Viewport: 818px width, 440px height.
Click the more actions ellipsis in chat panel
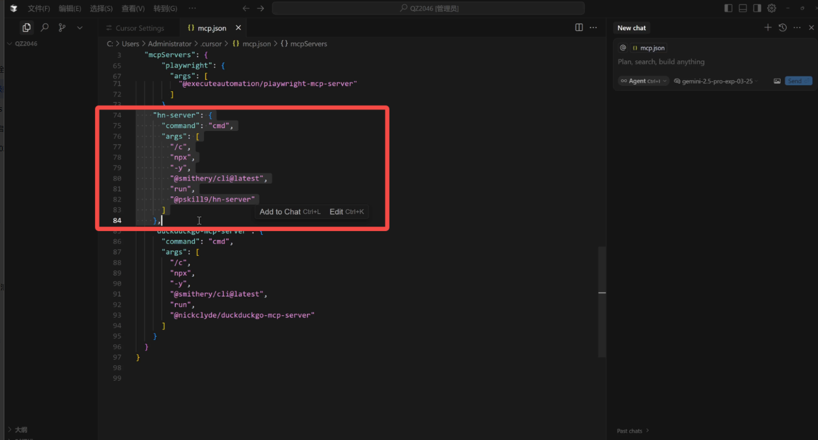pyautogui.click(x=797, y=27)
